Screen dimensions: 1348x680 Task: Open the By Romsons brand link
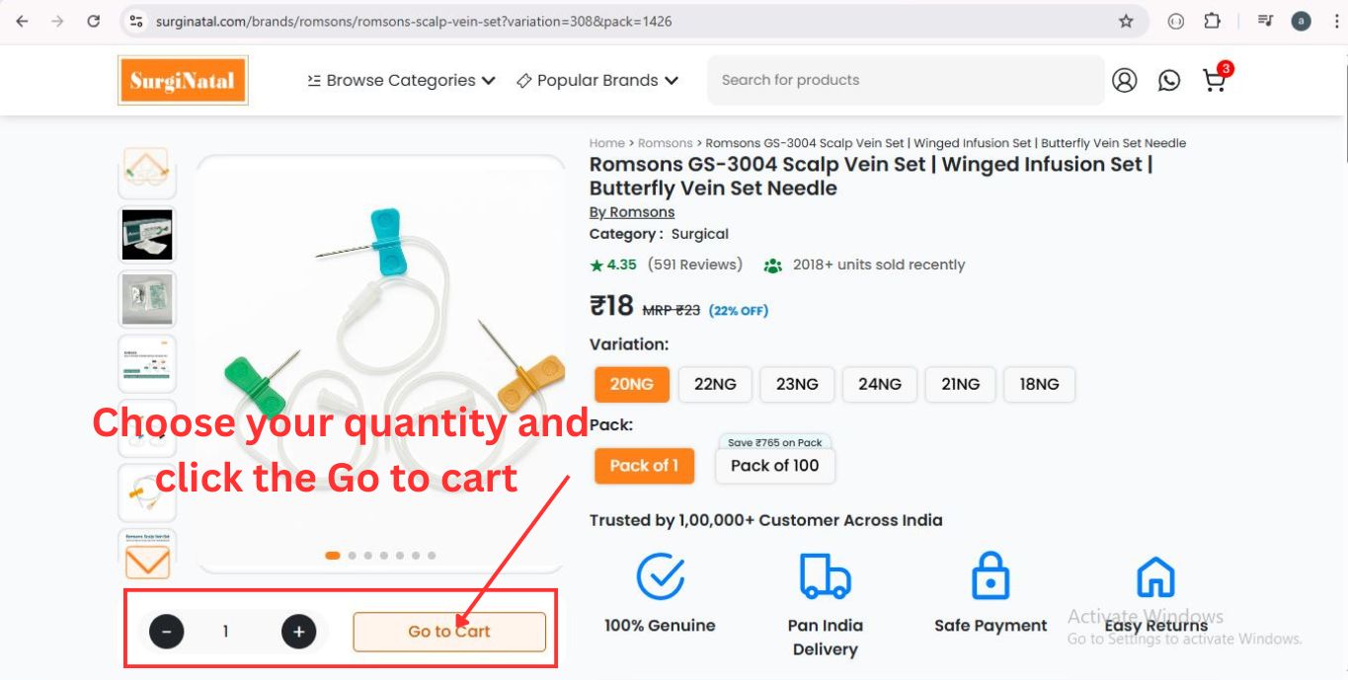pyautogui.click(x=632, y=212)
